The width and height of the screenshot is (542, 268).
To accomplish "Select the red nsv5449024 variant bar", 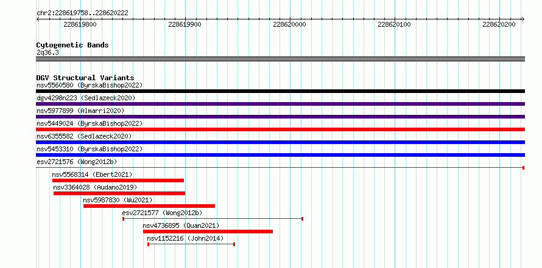I will (x=280, y=129).
